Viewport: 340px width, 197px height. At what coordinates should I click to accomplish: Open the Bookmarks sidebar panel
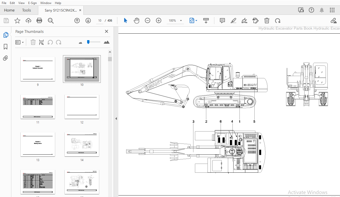point(6,47)
